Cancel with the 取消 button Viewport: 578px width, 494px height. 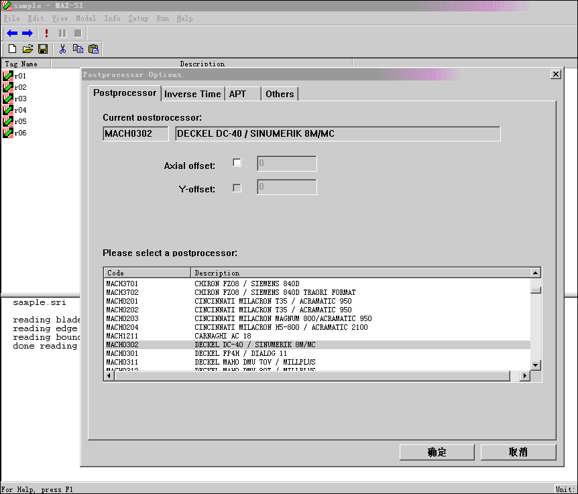(x=518, y=452)
